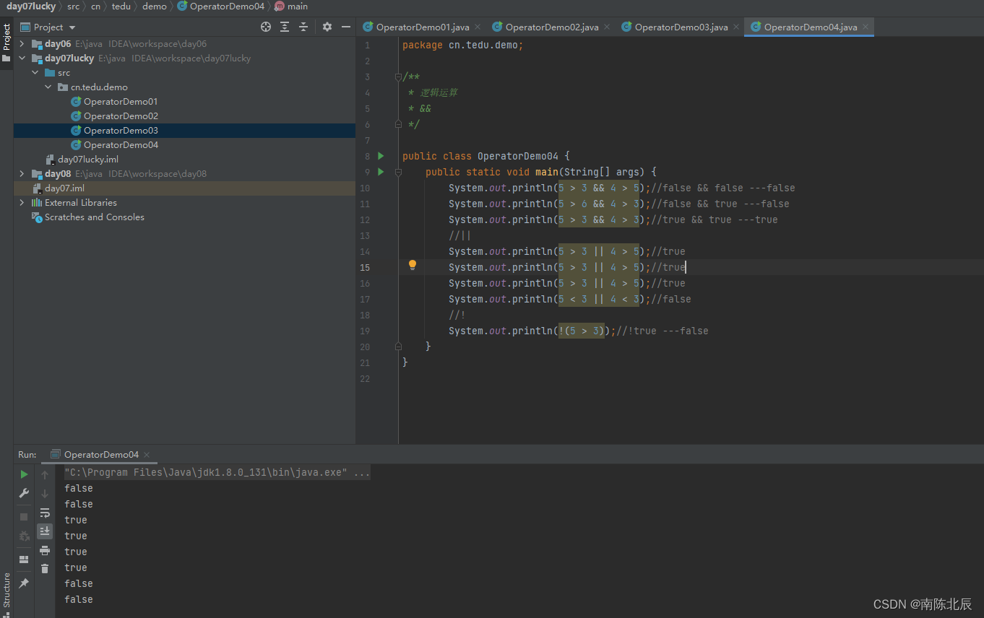
Task: Select OperatorDemo01 in project tree
Action: (121, 102)
